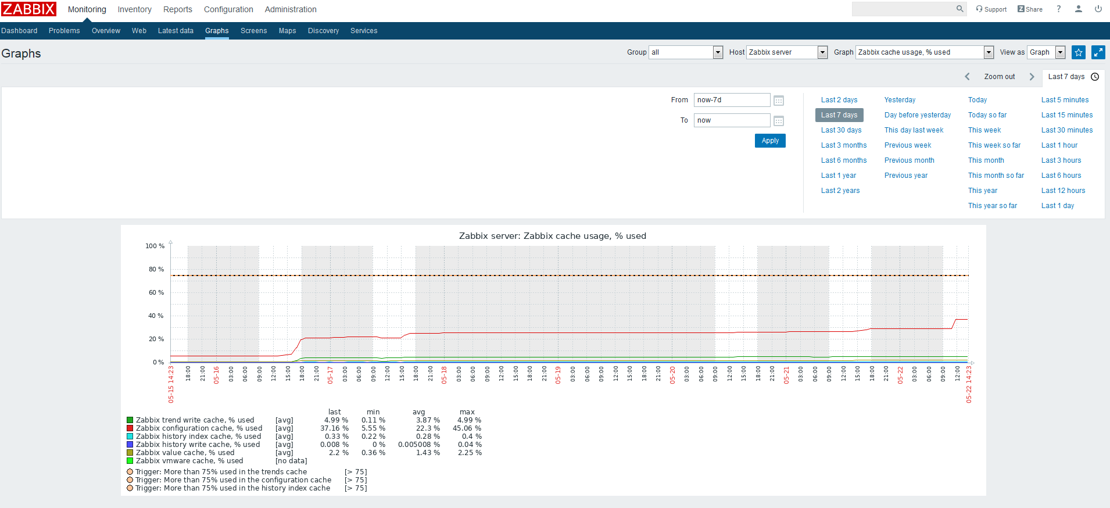Switch to Latest data tab
Image resolution: width=1110 pixels, height=508 pixels.
176,31
